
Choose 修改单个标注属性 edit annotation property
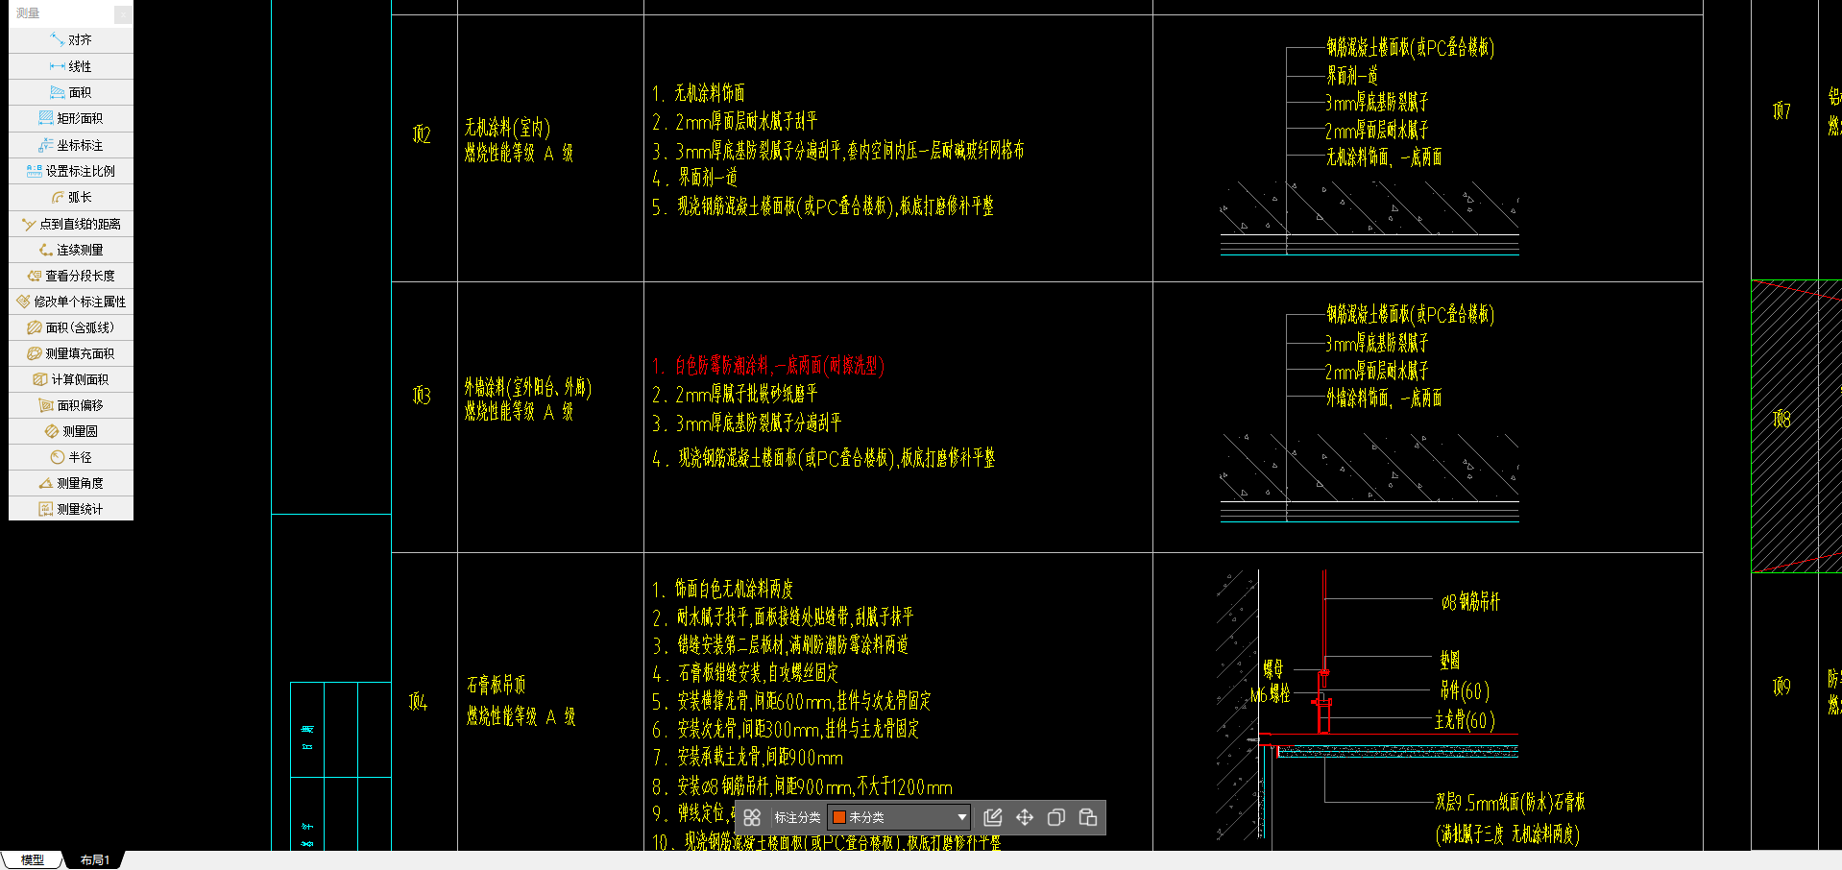click(71, 302)
